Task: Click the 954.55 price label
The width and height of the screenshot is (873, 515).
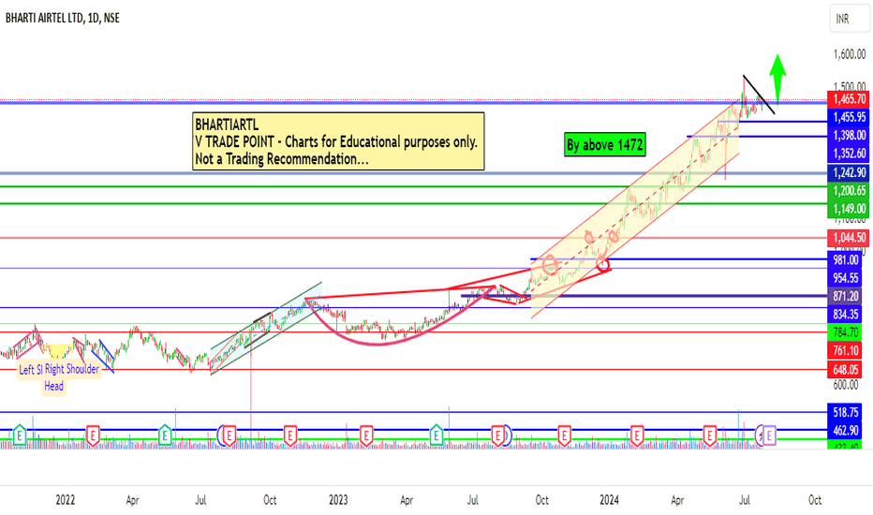Action: [846, 278]
